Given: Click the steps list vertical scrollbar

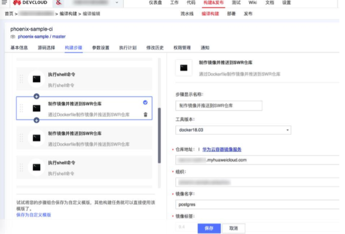Looking at the screenshot, I should pos(160,136).
